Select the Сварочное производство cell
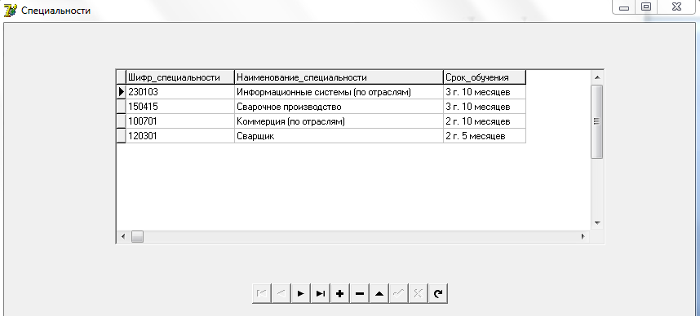 339,107
